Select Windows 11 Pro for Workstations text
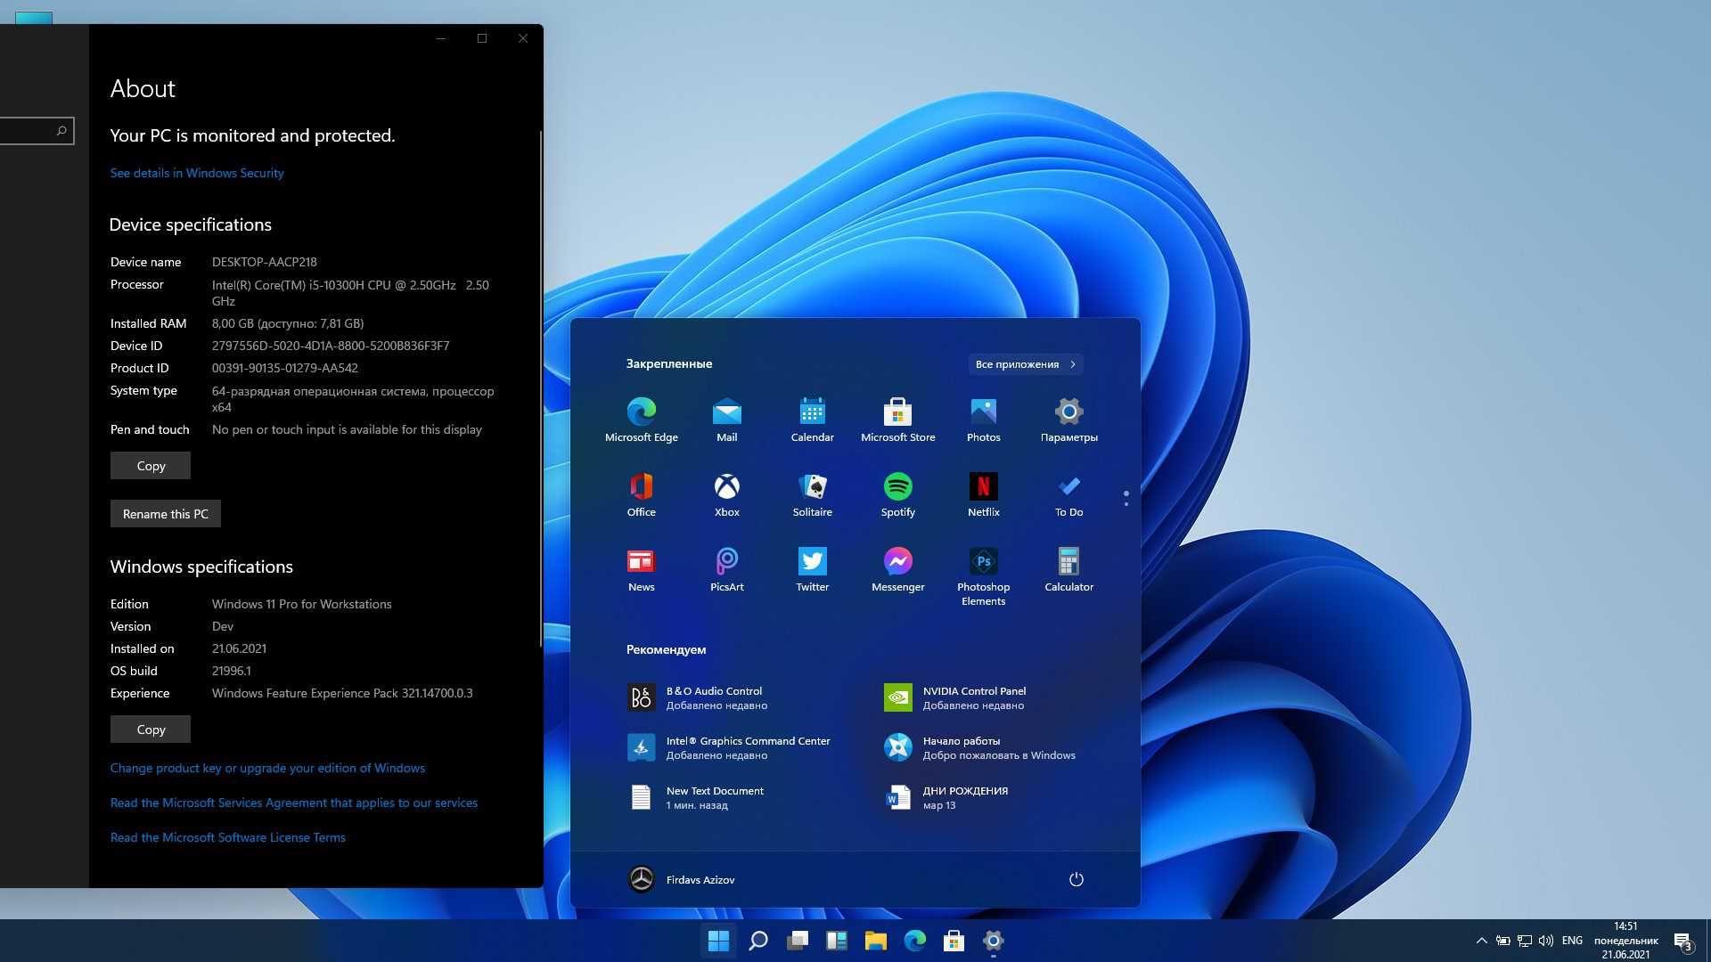 click(x=302, y=604)
